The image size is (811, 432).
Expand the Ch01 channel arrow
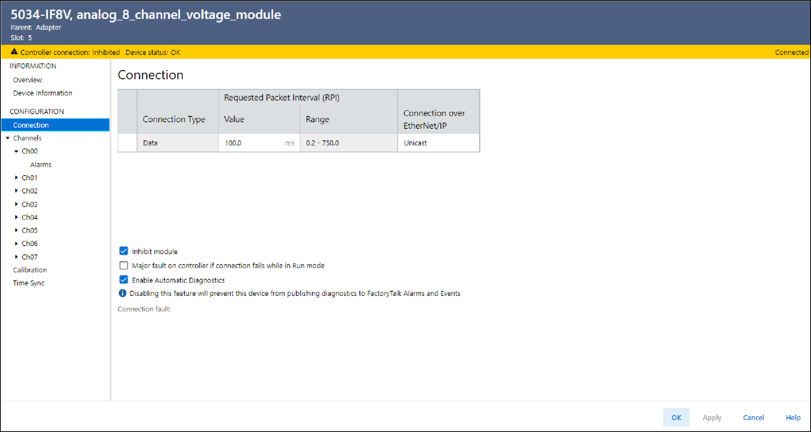(16, 177)
